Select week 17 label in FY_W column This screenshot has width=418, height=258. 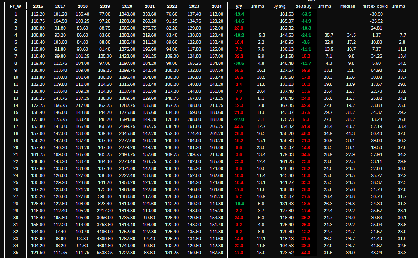point(16,126)
